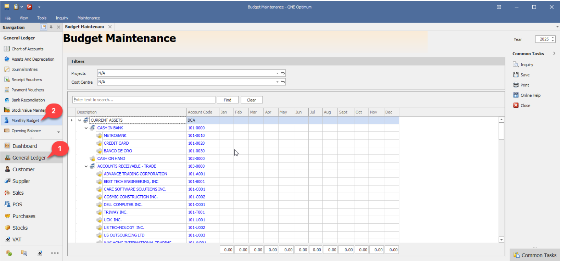Click the Find button
Screen dimensions: 561x262
click(x=228, y=100)
